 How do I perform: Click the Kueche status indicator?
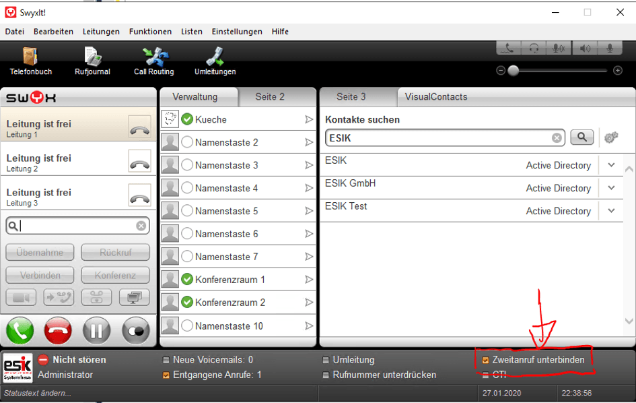click(187, 119)
